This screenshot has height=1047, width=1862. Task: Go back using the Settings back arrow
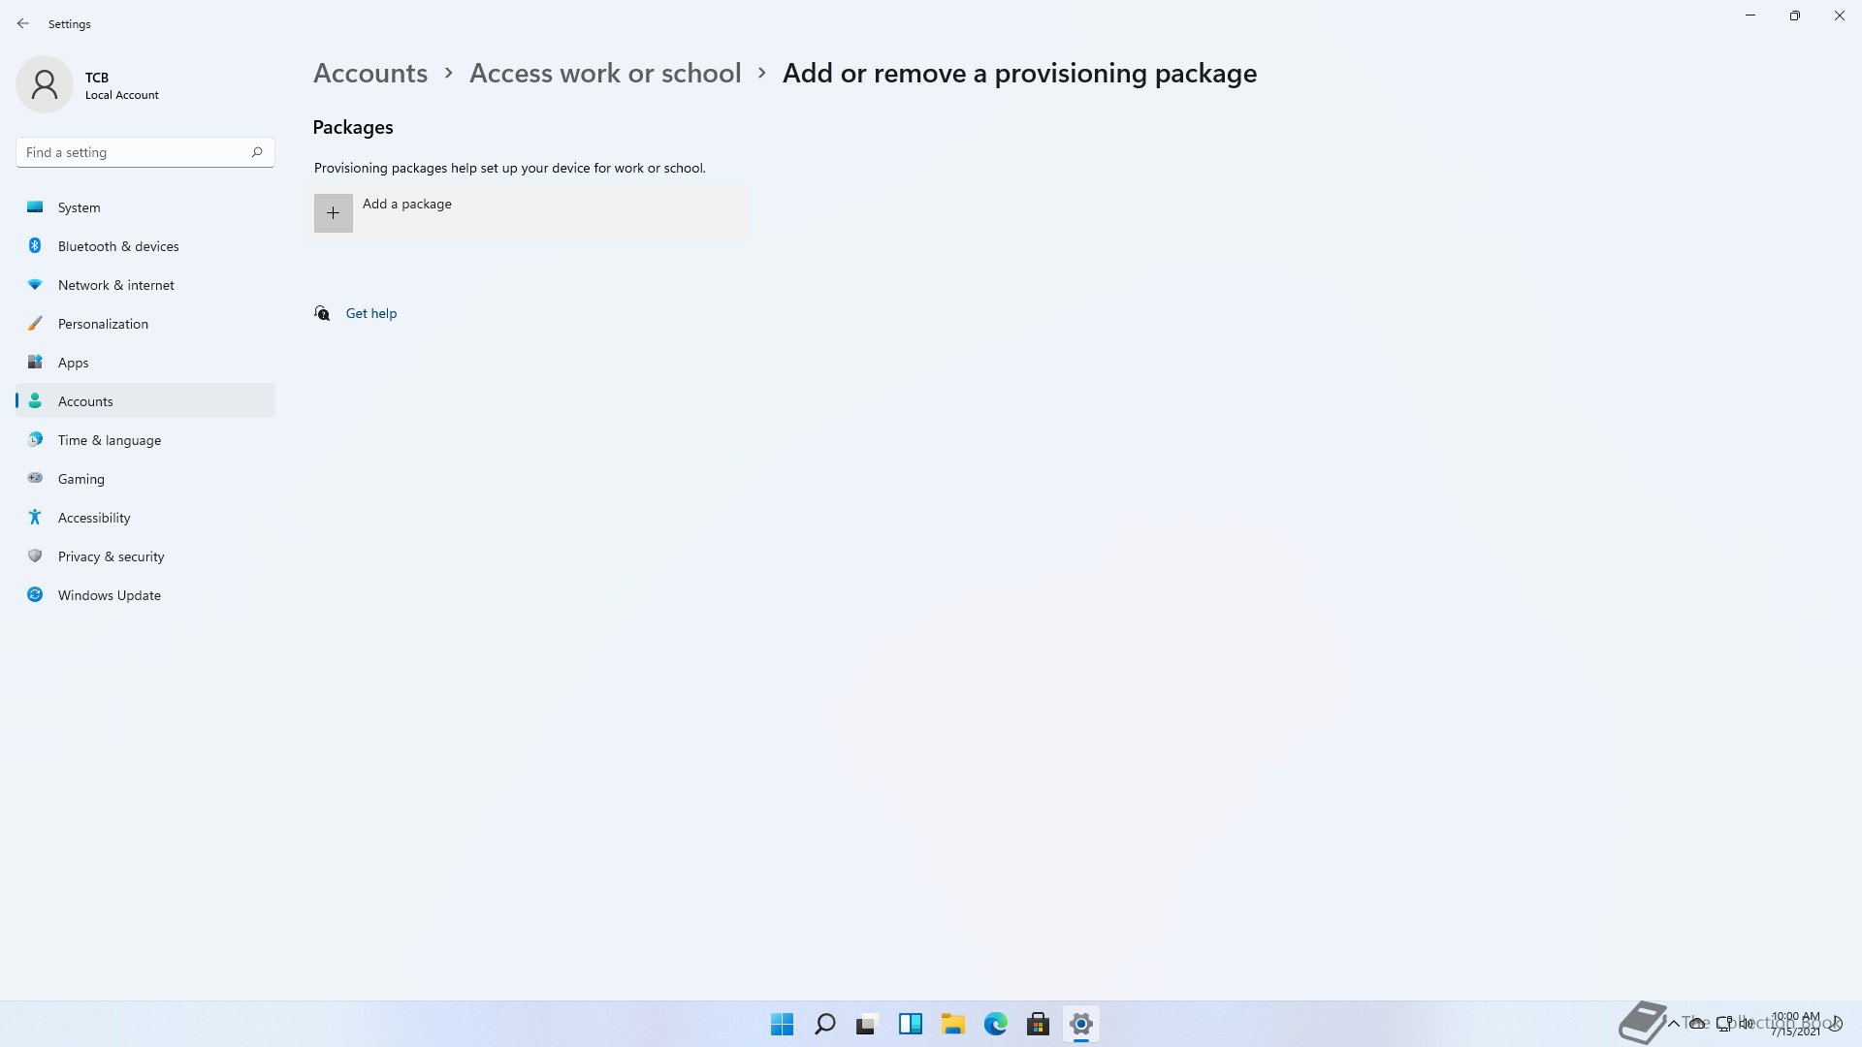point(23,23)
